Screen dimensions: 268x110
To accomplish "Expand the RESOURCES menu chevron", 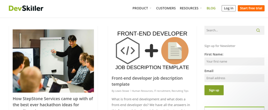I will point(201,8).
